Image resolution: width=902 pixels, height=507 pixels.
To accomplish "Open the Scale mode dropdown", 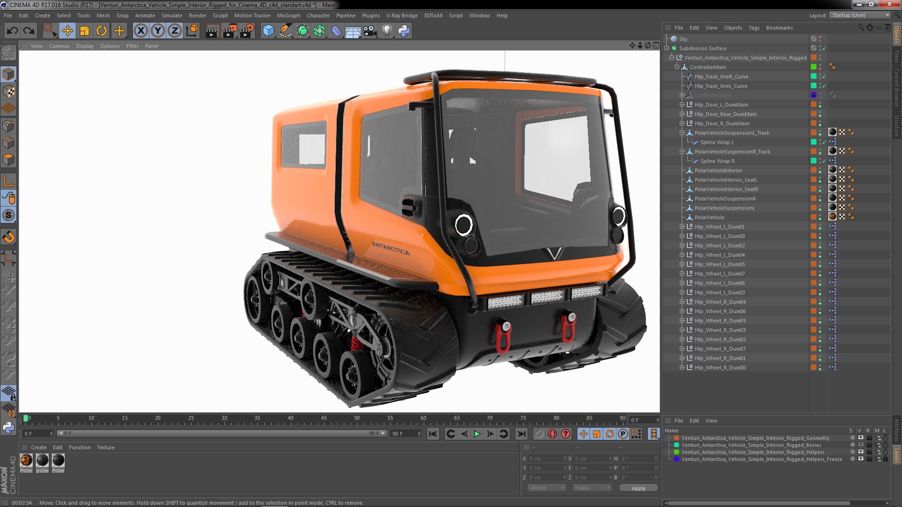I will click(592, 488).
